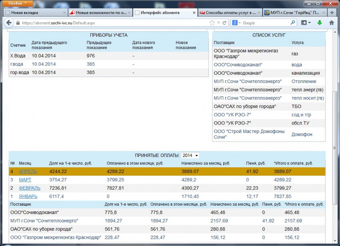The height and width of the screenshot is (246, 340).
Task: Expand the year 2014 dropdown
Action: coord(190,155)
